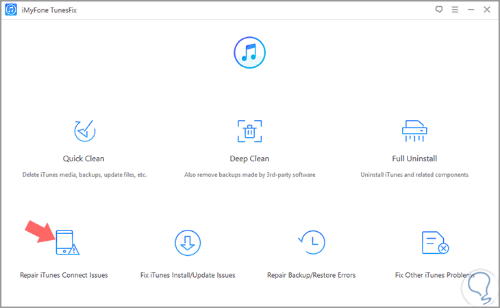The image size is (500, 308).
Task: Click 'Also remove backups made by 3rd-party software' text
Action: tap(250, 175)
